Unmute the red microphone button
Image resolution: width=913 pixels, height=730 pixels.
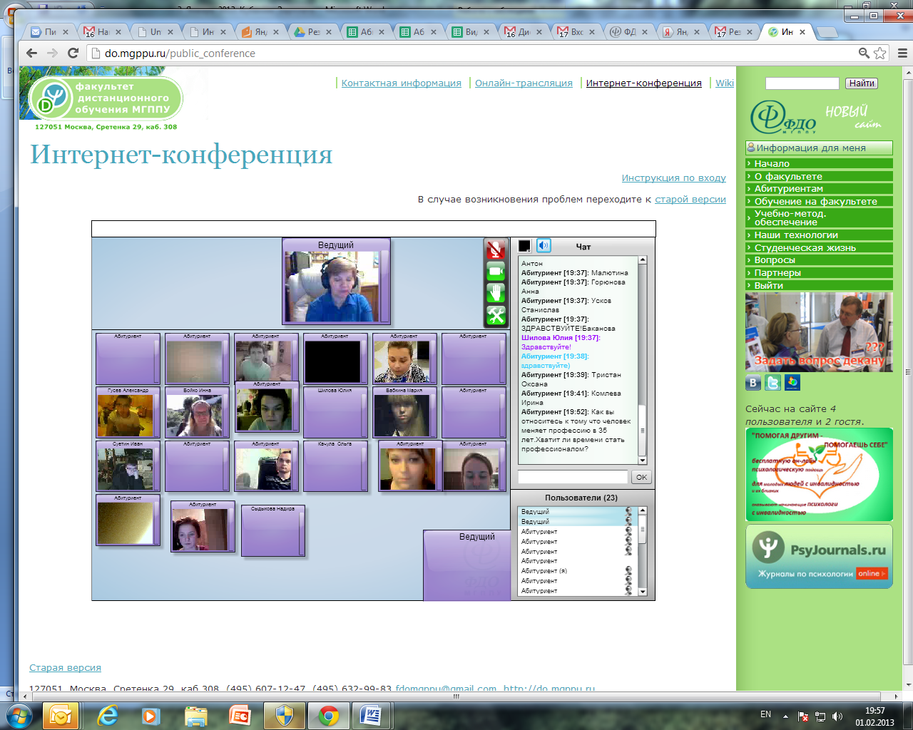tap(496, 250)
